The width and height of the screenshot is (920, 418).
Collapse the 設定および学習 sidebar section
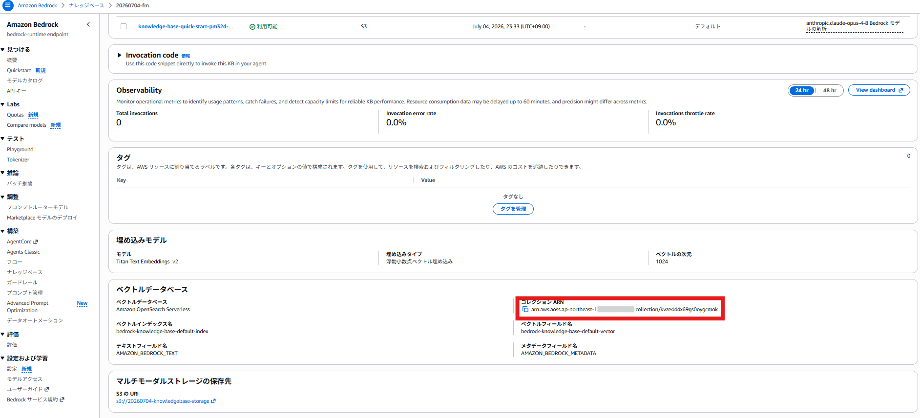click(3, 358)
